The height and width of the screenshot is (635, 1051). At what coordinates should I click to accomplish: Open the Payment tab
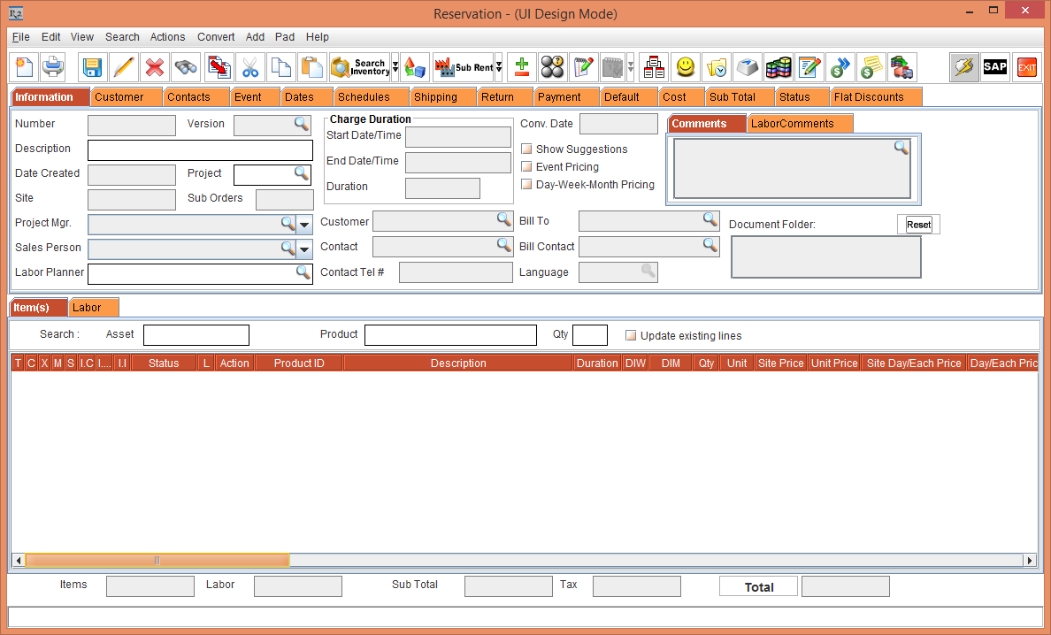click(x=566, y=97)
